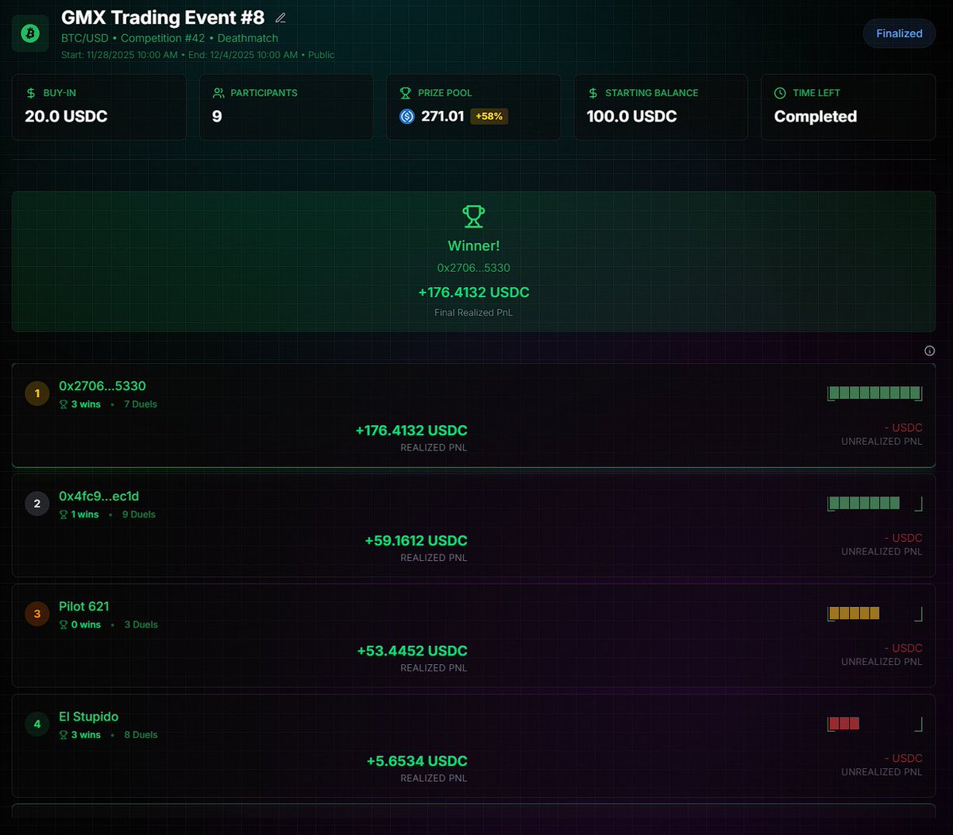Click the Bitcoin logo icon in header
Screen dimensions: 953x835
pyautogui.click(x=30, y=33)
